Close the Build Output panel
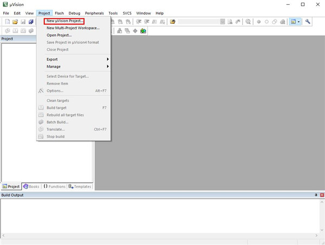 pyautogui.click(x=321, y=195)
